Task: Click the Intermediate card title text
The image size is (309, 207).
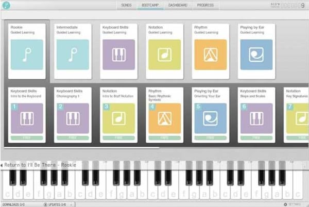Action: point(67,27)
